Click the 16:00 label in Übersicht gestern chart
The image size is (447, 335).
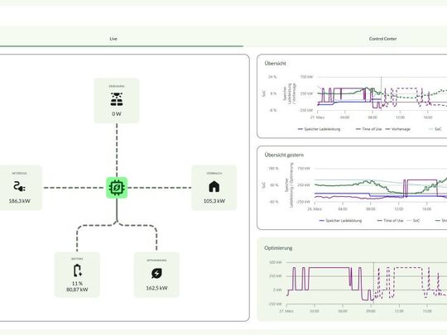click(426, 209)
